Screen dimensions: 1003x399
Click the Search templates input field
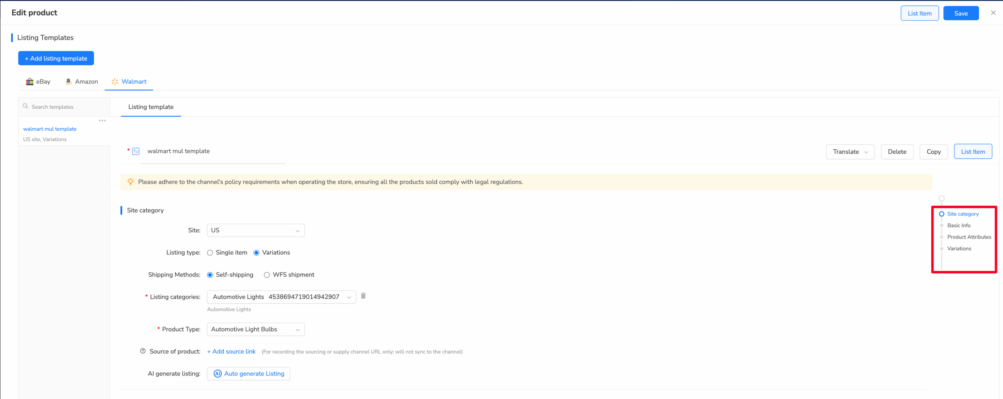64,107
